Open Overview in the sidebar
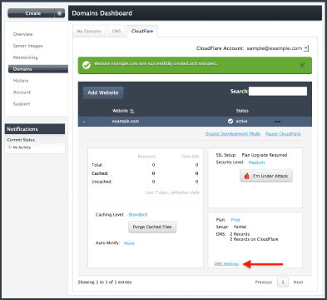Viewport: 327px width, 300px height. tap(22, 34)
